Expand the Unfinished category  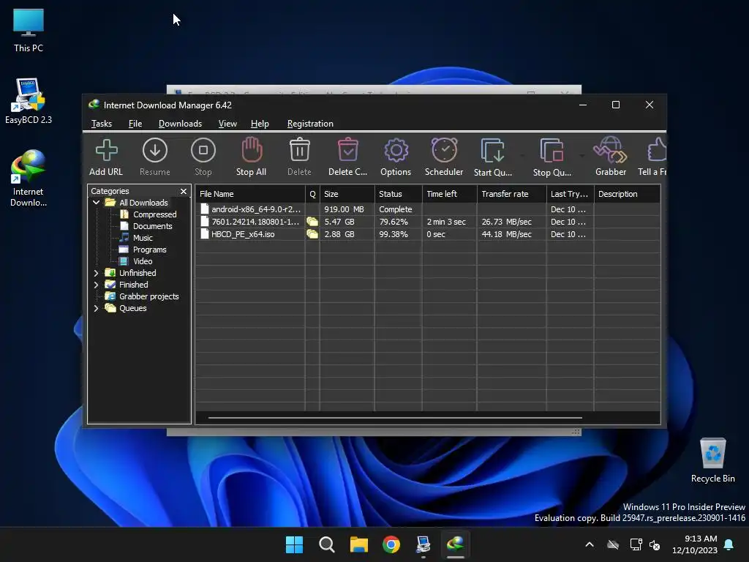pyautogui.click(x=96, y=273)
